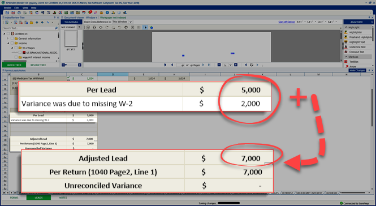Select the hand pan tool in the viewer
Viewport: 376px width, 206px height.
[x=126, y=27]
